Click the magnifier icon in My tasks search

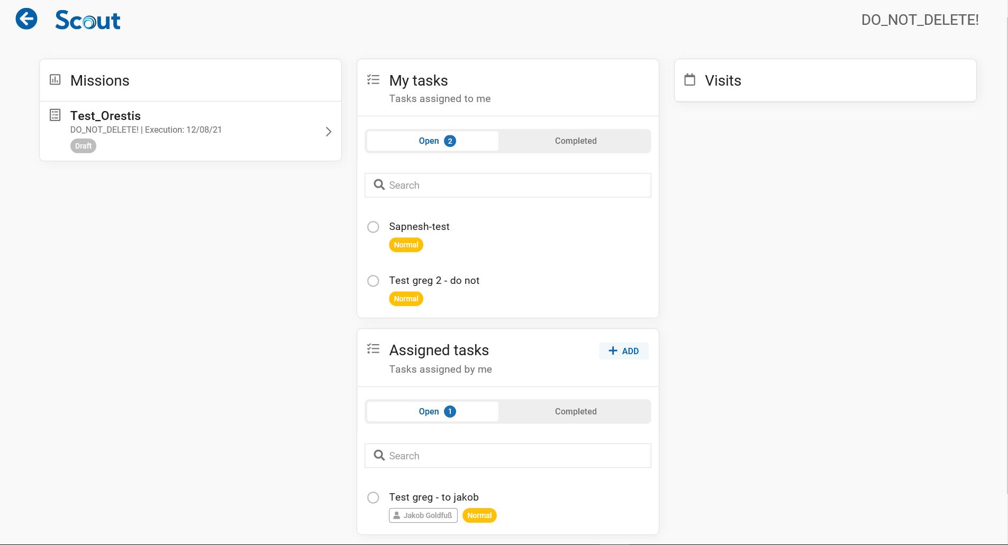click(379, 185)
